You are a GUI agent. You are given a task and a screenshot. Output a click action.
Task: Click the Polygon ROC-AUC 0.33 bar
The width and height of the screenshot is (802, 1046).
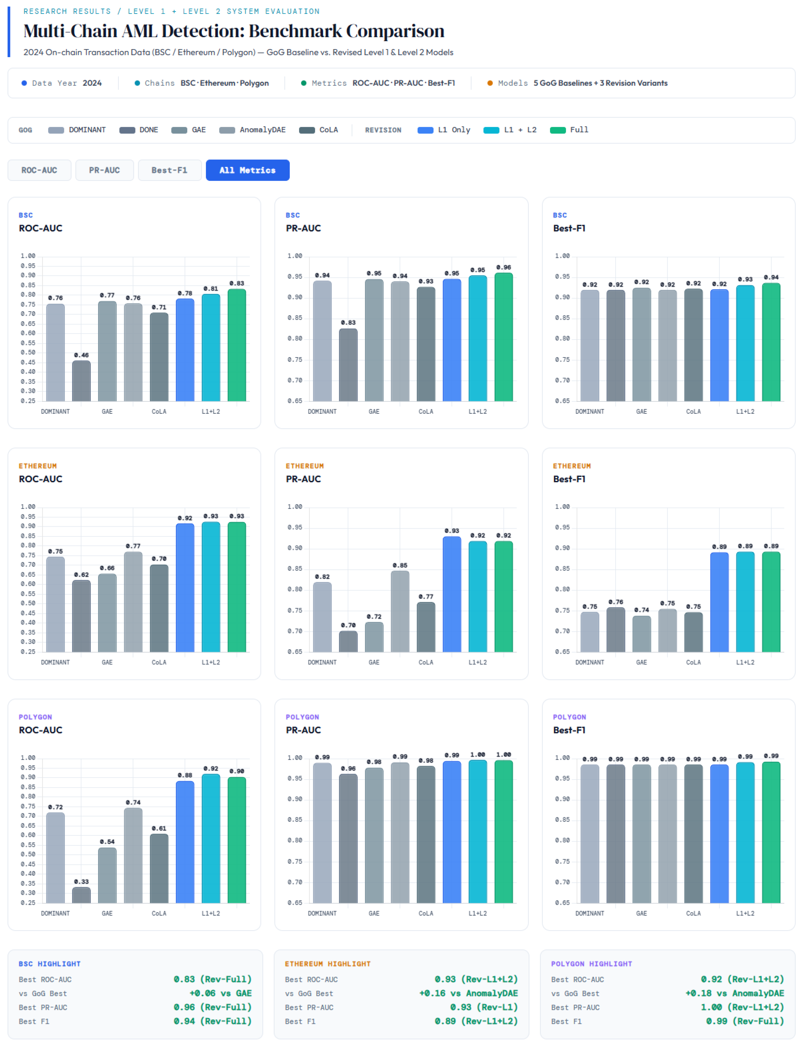click(81, 895)
